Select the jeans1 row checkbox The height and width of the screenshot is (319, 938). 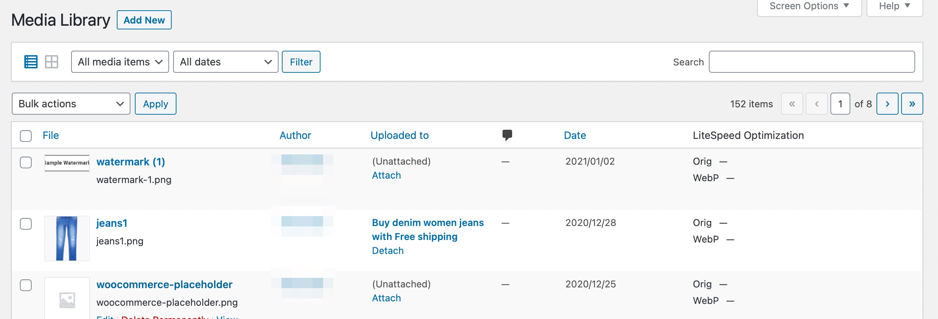[x=26, y=223]
